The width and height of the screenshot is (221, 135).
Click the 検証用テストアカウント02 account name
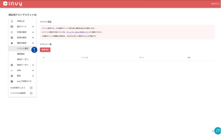[x=22, y=15]
